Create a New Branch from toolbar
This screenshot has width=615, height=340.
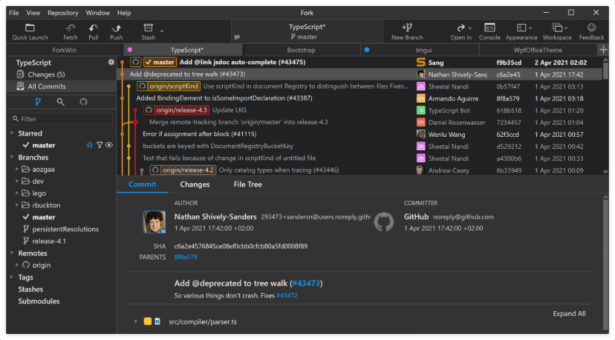(407, 32)
